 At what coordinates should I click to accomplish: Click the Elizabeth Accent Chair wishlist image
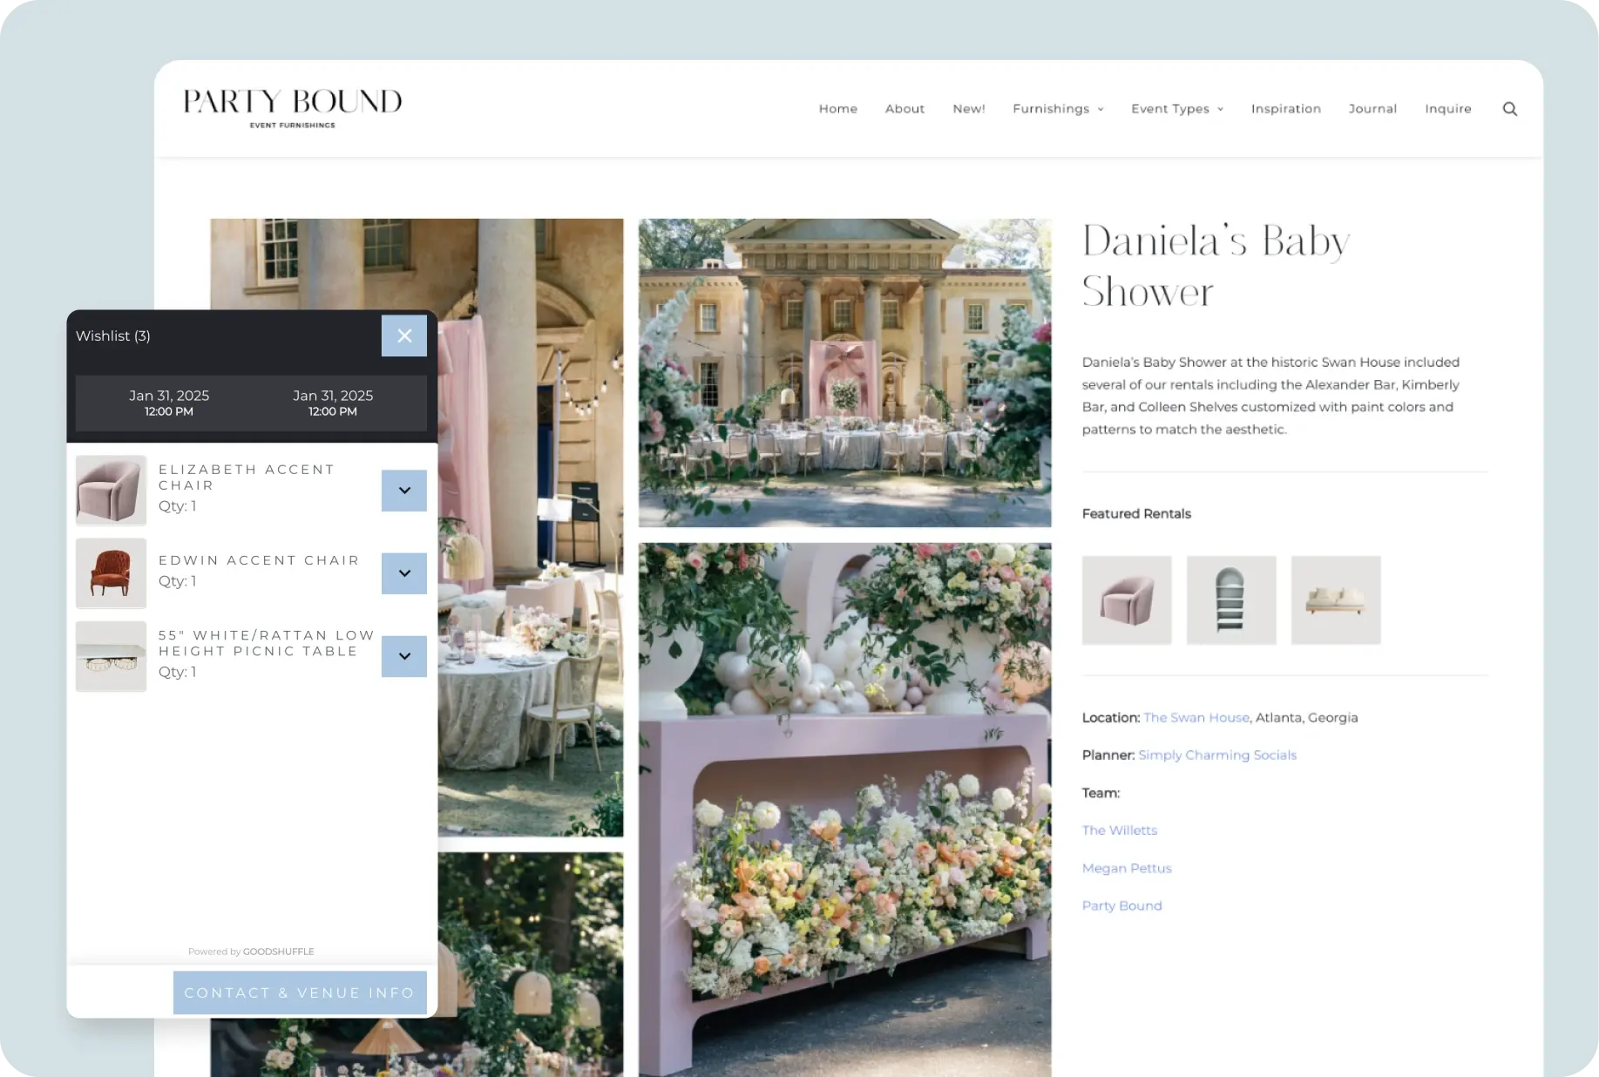coord(111,491)
